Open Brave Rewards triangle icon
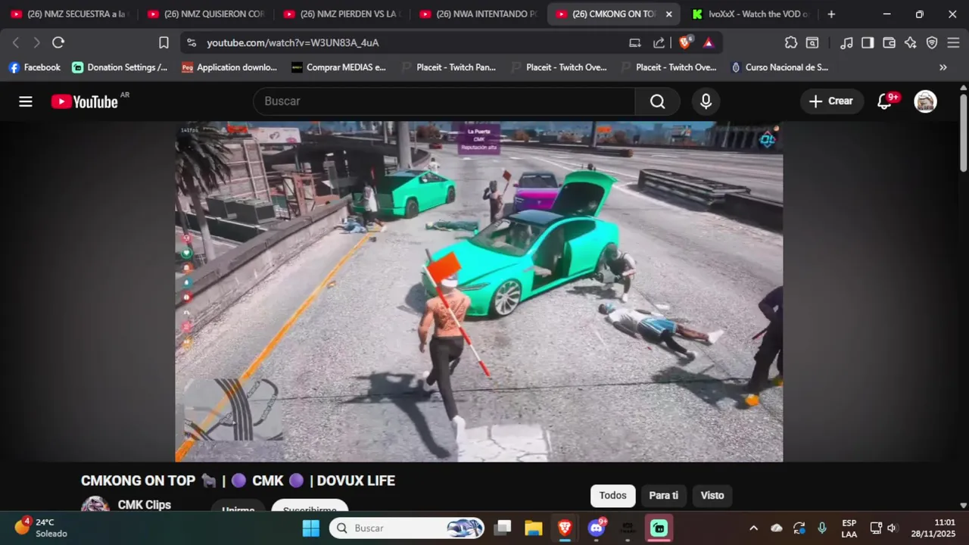 pyautogui.click(x=708, y=42)
